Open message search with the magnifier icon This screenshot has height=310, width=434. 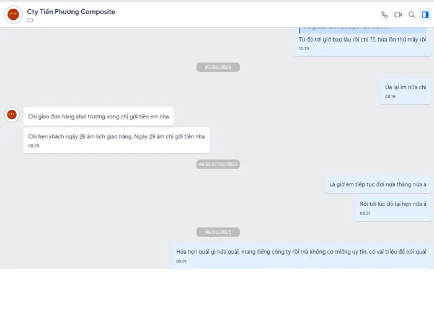pos(412,15)
